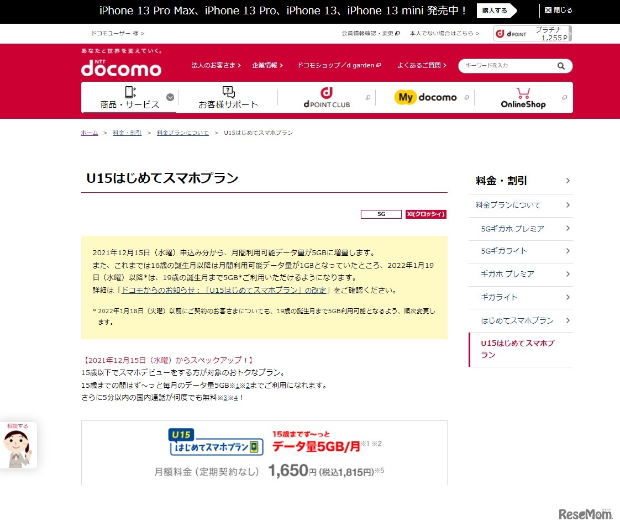Click external link icon next to d POINT CLUB
The image size is (620, 527).
[368, 98]
